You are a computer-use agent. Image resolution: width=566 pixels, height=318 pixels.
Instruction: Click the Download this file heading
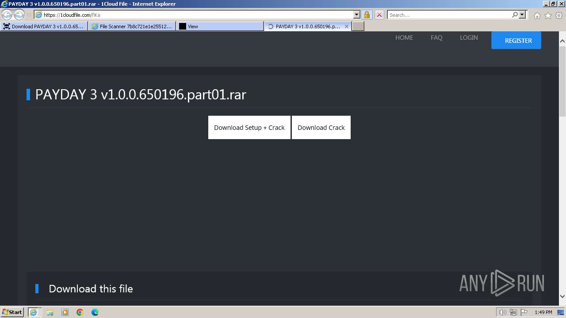pos(91,289)
